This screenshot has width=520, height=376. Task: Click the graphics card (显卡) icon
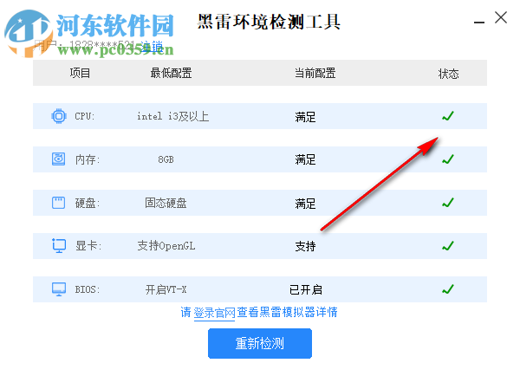59,246
